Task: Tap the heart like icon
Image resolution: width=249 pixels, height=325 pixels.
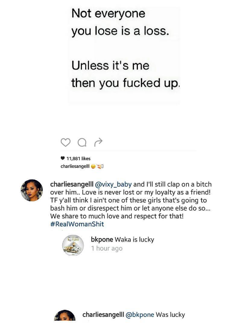Action: (66, 142)
